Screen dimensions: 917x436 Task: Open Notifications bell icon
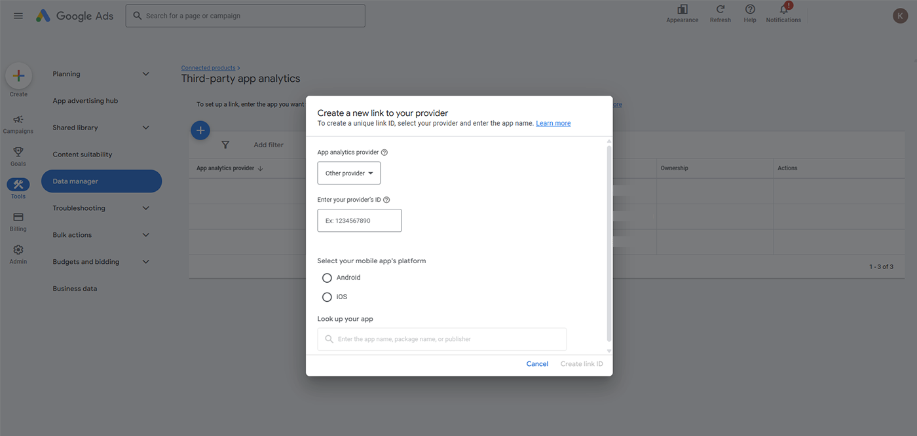click(783, 9)
